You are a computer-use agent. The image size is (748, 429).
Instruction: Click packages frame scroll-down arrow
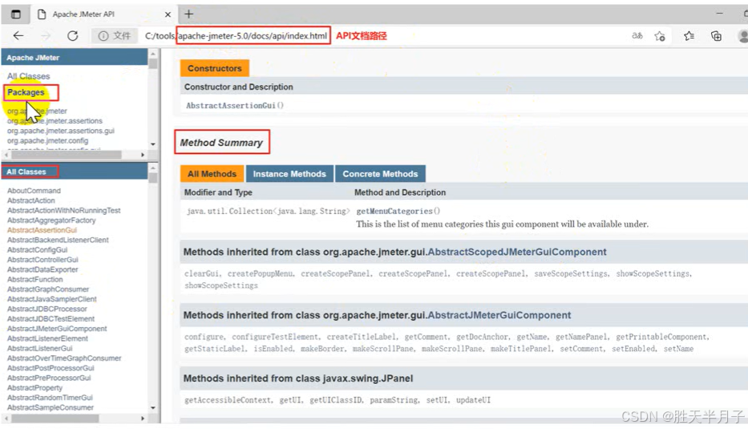tap(152, 144)
